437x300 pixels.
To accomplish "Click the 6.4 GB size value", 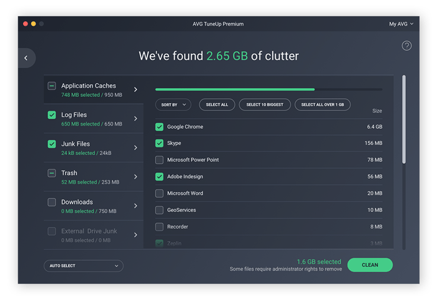I will point(375,127).
